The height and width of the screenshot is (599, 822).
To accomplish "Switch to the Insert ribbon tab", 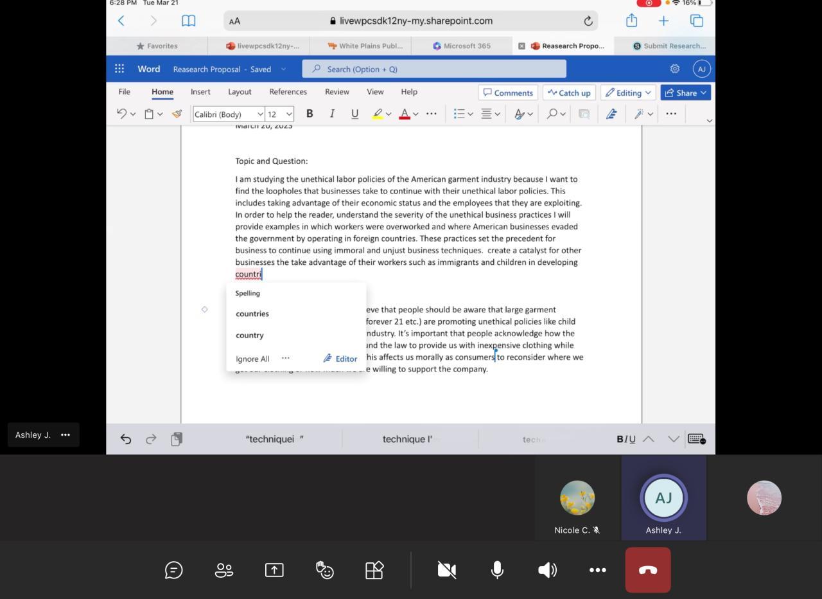I will click(x=200, y=92).
